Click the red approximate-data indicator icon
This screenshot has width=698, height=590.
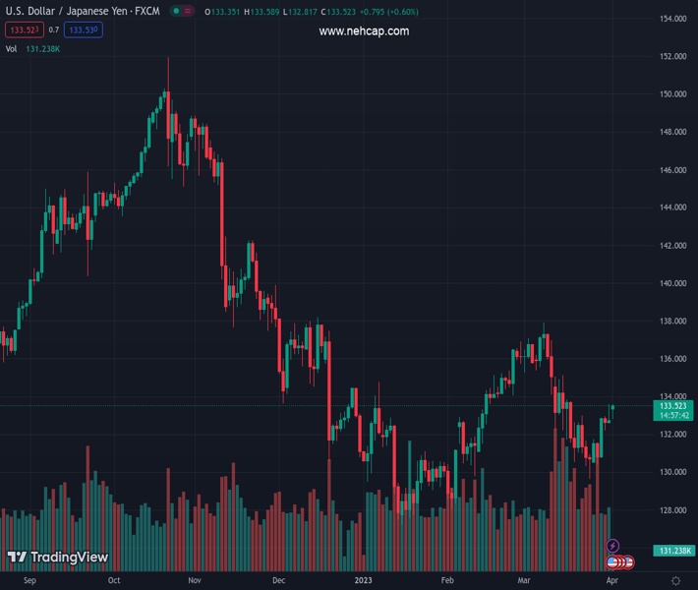click(188, 11)
